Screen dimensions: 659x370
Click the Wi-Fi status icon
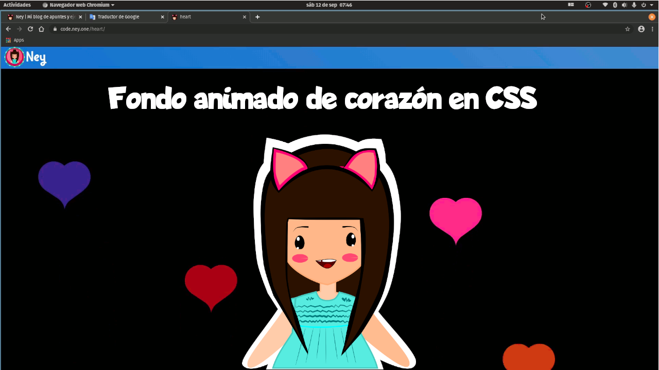605,5
